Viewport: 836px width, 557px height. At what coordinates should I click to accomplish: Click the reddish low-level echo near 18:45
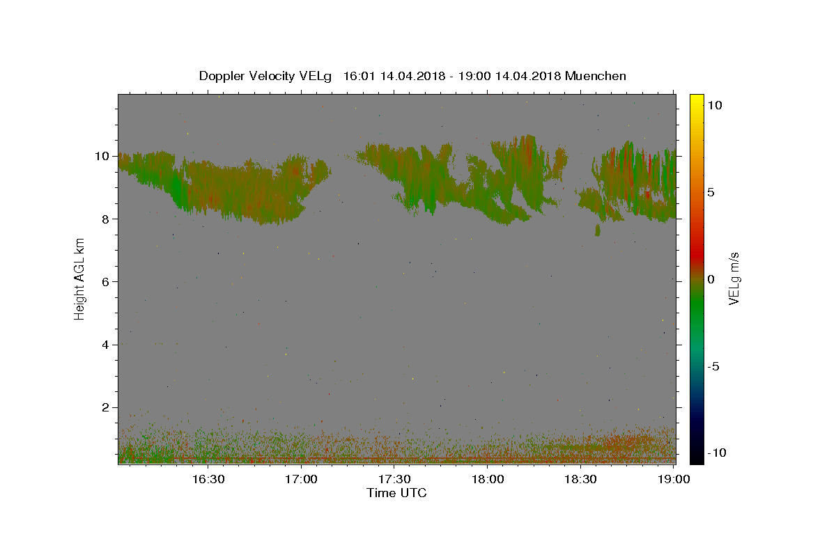click(x=627, y=441)
